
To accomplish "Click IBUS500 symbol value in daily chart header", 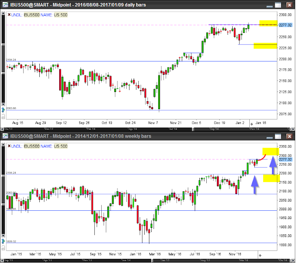I will (31, 15).
